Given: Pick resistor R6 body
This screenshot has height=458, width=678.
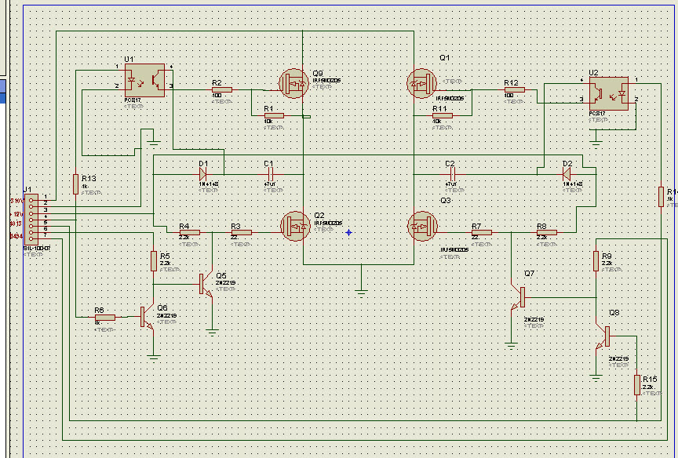Looking at the screenshot, I should [x=104, y=318].
